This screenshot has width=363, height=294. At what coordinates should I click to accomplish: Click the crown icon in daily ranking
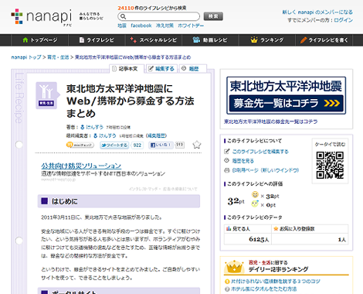point(234,267)
